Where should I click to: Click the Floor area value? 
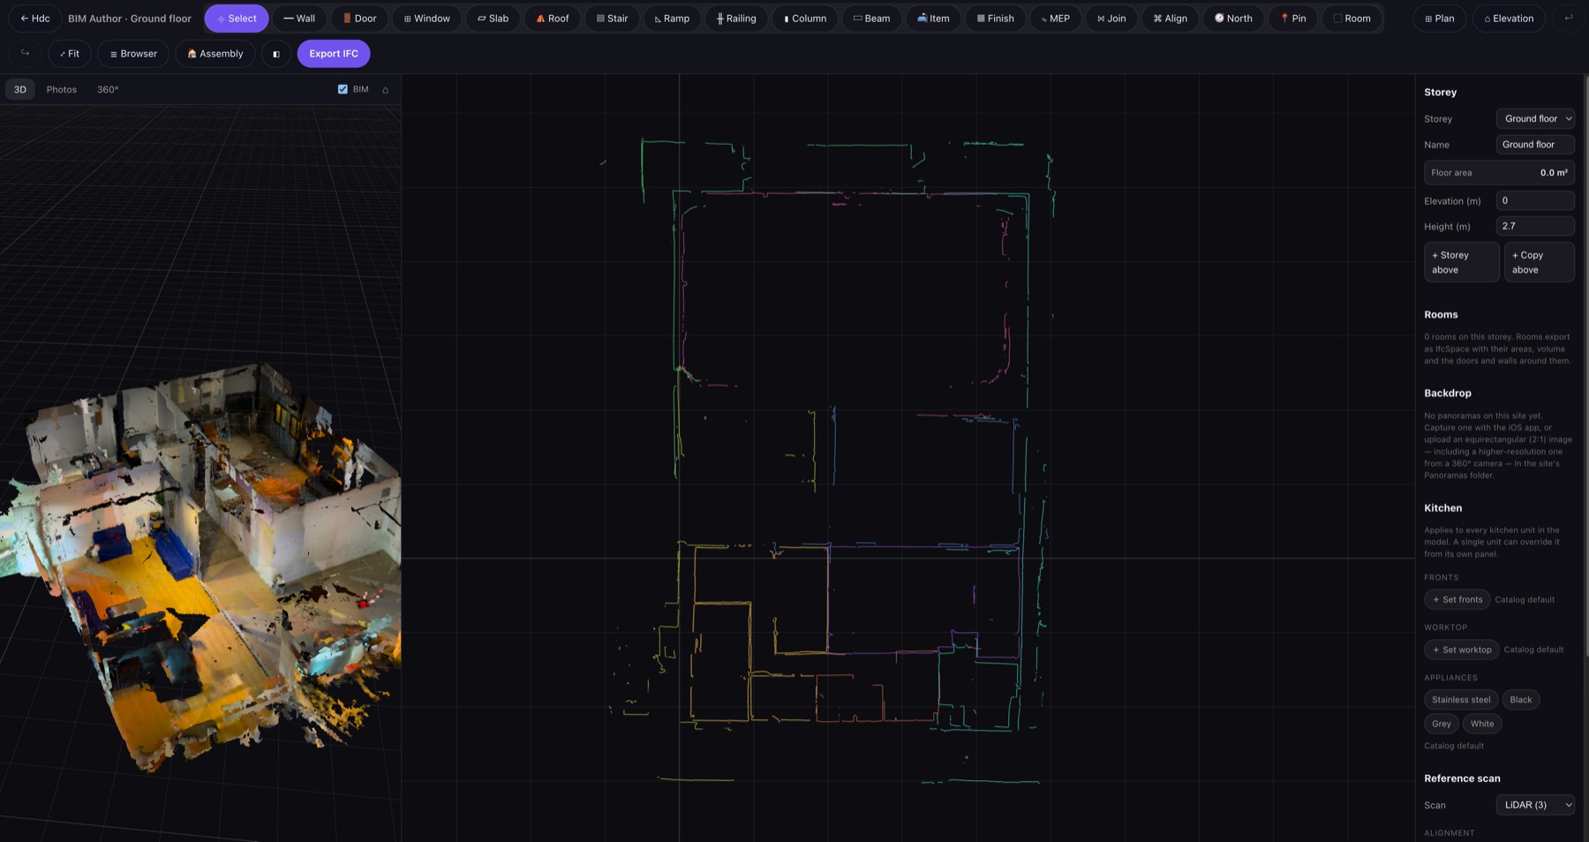(1553, 173)
